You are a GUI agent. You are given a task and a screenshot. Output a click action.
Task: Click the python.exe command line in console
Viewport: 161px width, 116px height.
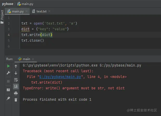coord(82,66)
